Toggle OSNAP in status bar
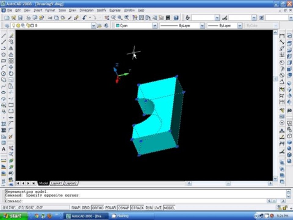Image resolution: width=293 pixels, height=220 pixels. coord(123,208)
